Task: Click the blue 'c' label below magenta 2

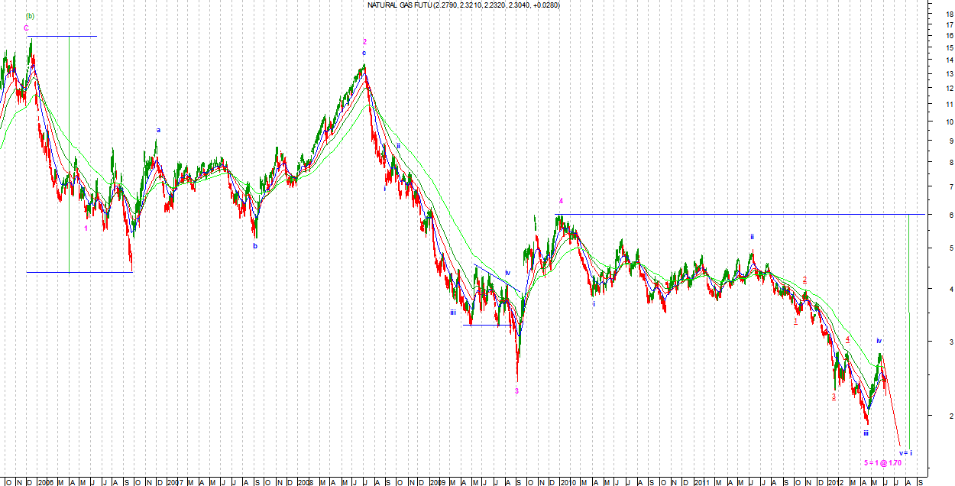Action: click(364, 53)
